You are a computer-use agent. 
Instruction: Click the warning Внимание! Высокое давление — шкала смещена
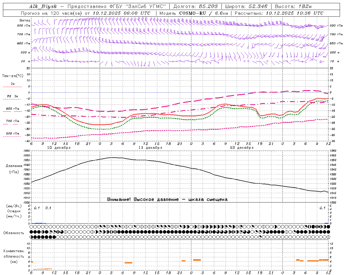[x=167, y=200]
